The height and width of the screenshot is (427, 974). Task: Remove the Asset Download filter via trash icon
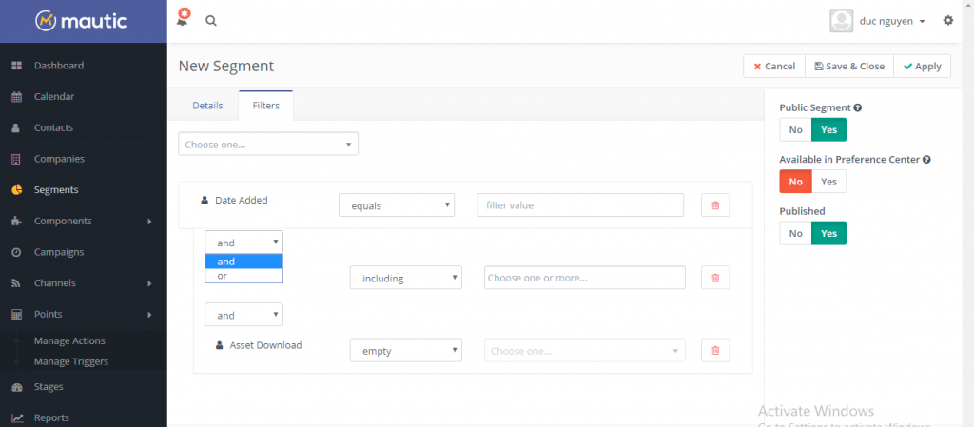[x=715, y=350]
